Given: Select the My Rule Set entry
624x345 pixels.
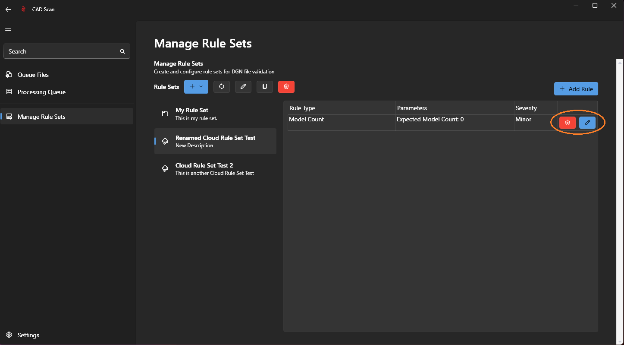Looking at the screenshot, I should [215, 114].
